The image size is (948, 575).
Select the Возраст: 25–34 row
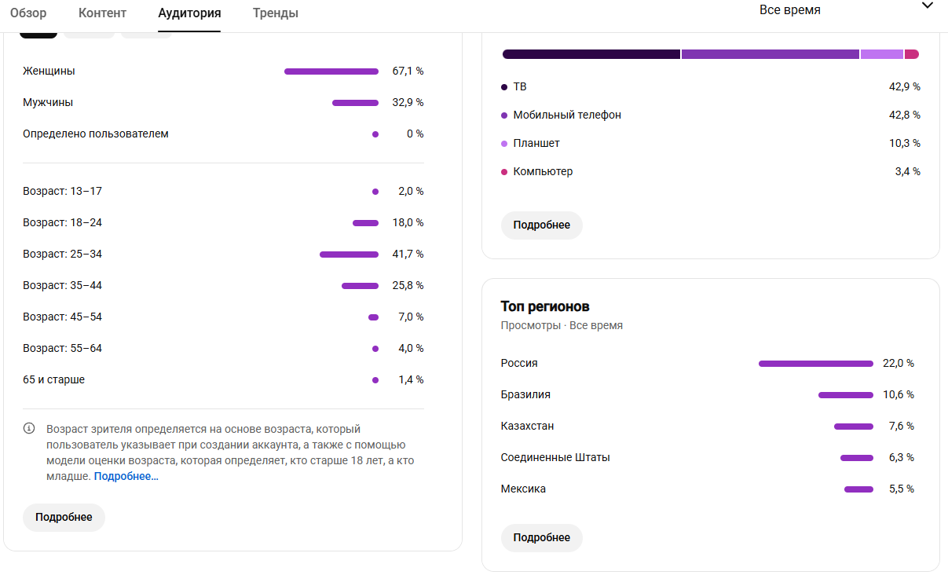click(x=223, y=255)
